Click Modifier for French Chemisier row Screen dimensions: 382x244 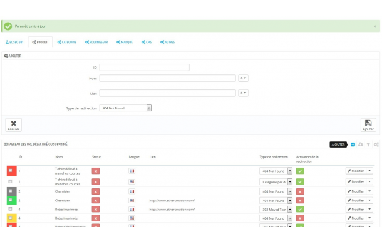[356, 191]
